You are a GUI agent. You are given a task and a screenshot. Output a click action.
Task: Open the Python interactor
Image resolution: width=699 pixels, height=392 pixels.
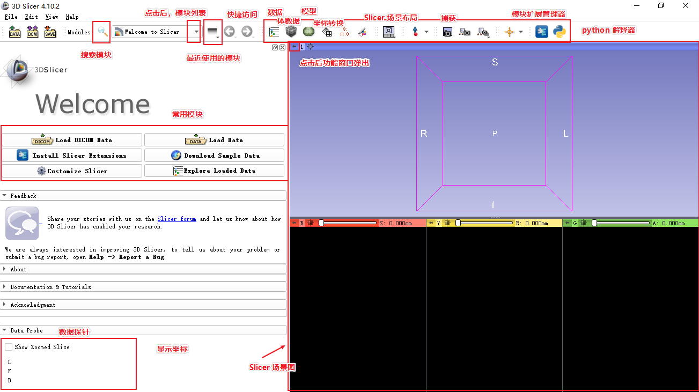559,32
